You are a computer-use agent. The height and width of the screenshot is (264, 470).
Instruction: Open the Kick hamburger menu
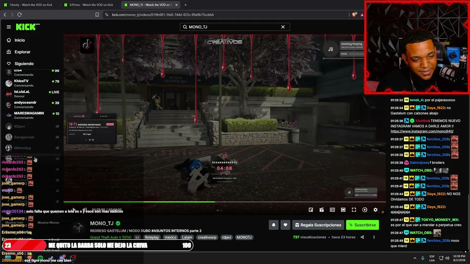pos(9,27)
